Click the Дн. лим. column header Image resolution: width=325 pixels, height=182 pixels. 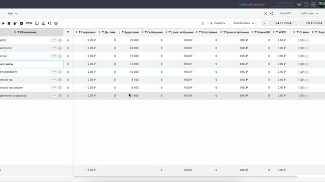pyautogui.click(x=110, y=32)
